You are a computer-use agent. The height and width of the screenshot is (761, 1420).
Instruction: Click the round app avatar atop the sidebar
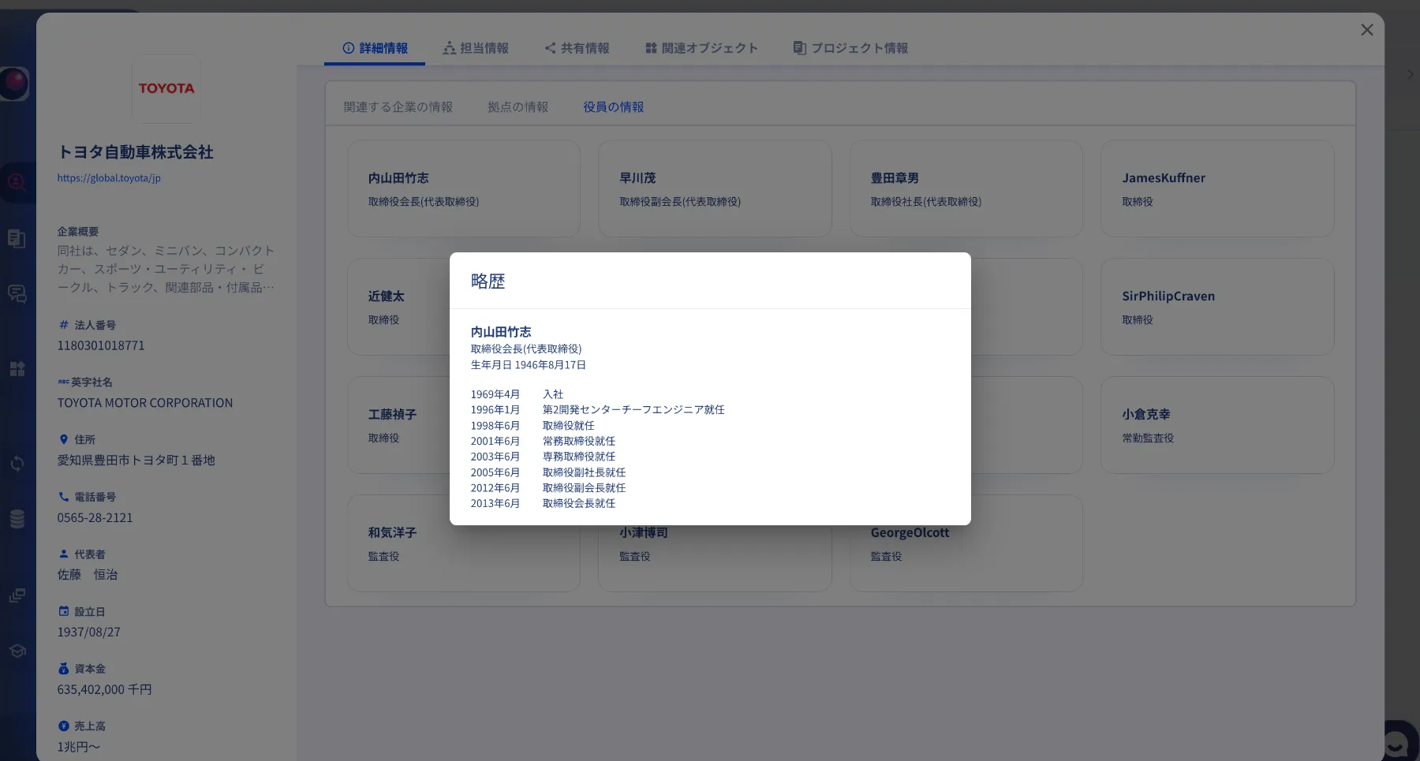pyautogui.click(x=13, y=83)
